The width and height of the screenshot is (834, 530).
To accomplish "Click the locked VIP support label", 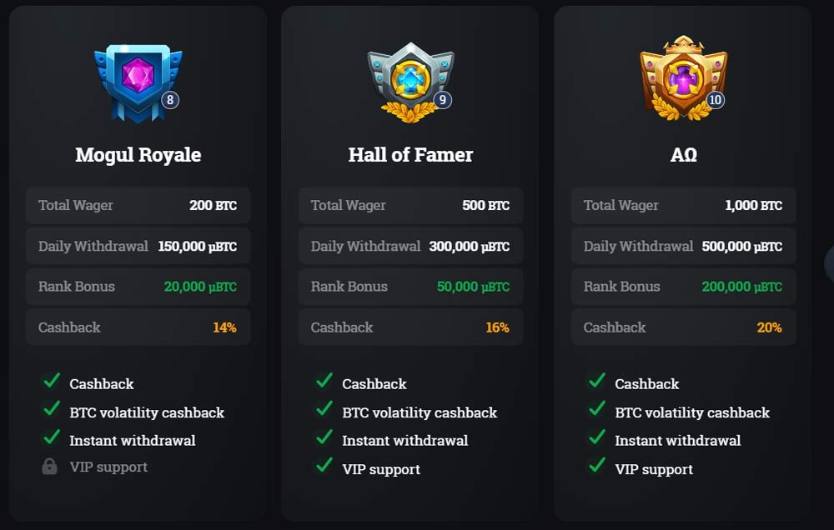I will pyautogui.click(x=108, y=467).
